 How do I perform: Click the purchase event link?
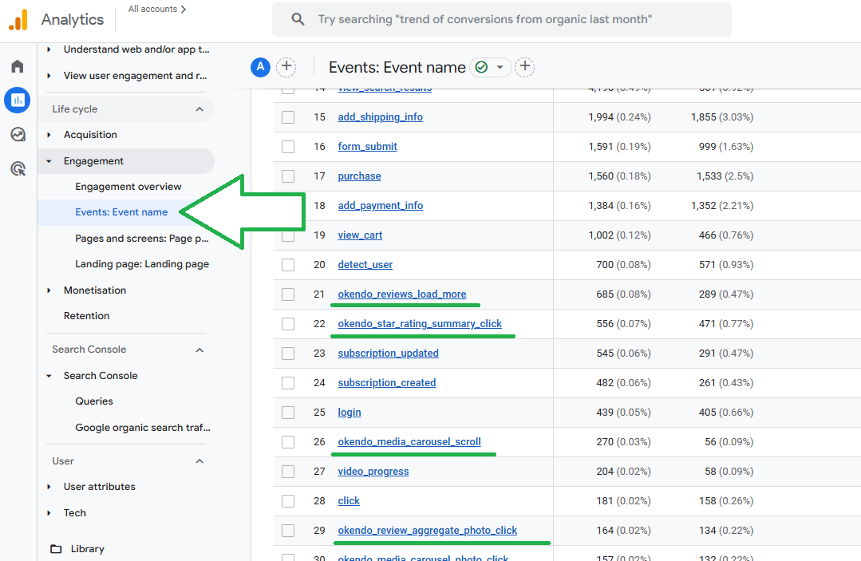(x=359, y=176)
